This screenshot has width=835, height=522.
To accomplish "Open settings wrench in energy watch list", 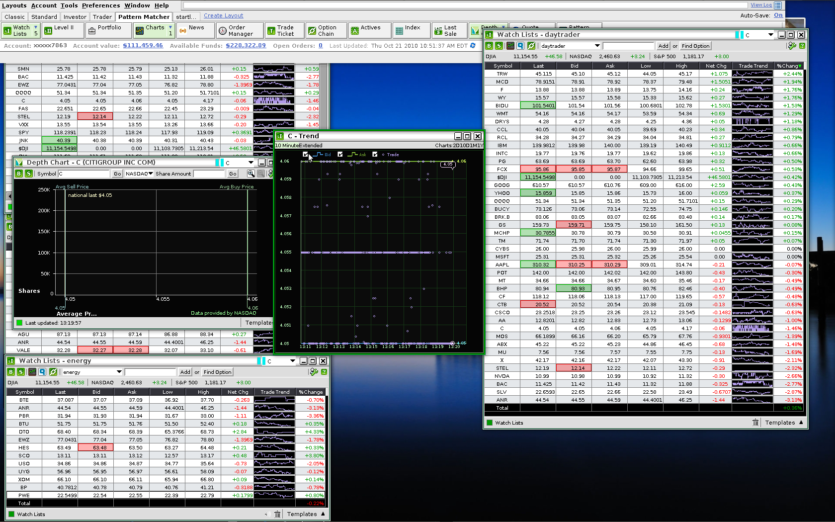I will click(x=314, y=372).
